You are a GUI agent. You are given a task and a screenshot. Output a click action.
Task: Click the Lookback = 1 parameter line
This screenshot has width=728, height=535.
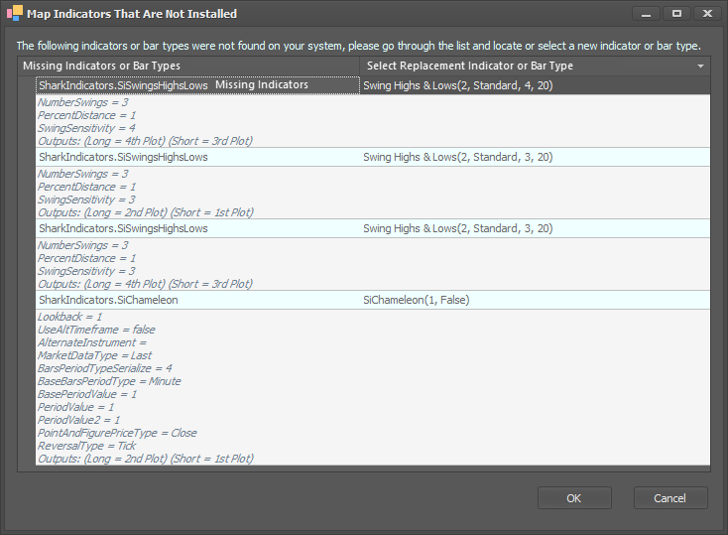[69, 317]
